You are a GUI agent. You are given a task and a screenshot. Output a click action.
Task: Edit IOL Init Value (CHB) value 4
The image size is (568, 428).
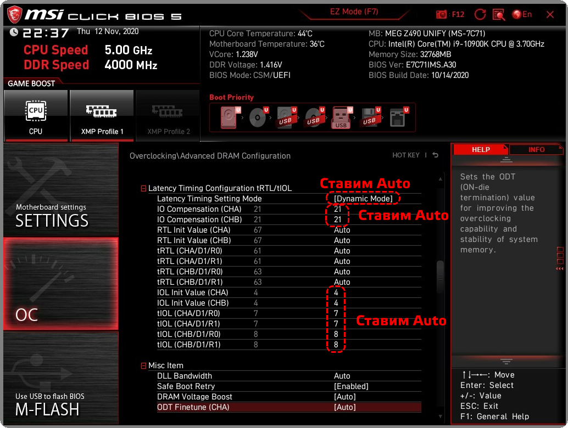(x=336, y=303)
